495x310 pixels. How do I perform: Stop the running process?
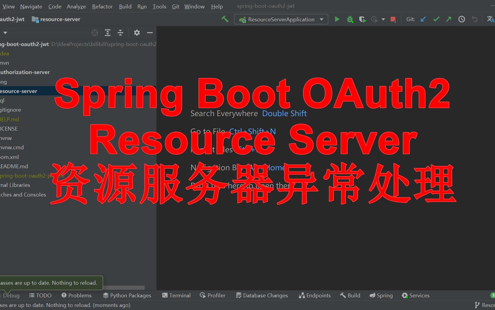[x=393, y=19]
